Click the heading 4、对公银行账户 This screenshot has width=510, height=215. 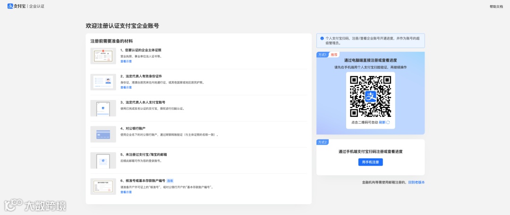pyautogui.click(x=133, y=128)
